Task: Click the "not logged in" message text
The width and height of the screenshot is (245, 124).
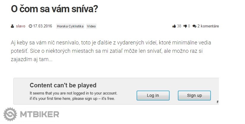Action: tap(73, 93)
